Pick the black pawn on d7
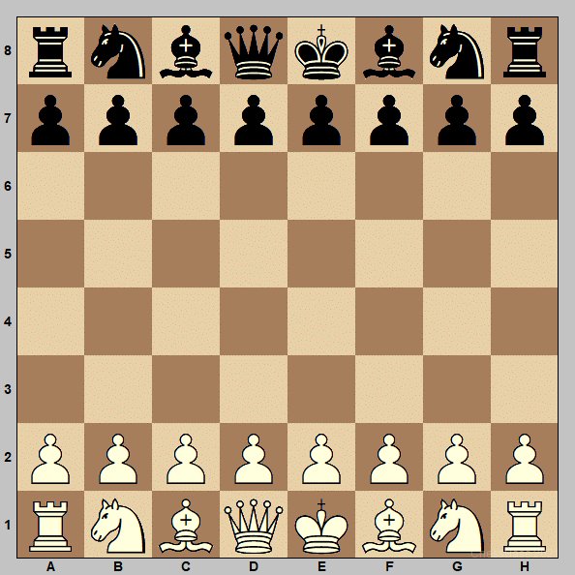Screen dimensions: 575x575 (254, 119)
